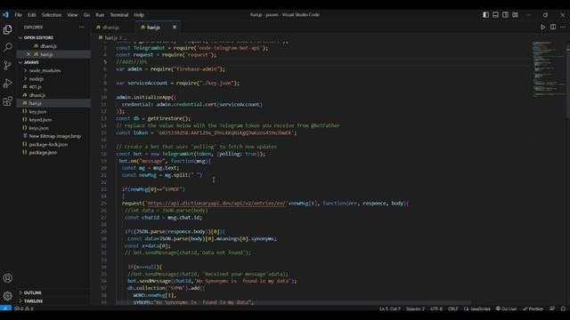Click the VS Code logo icon

point(5,15)
